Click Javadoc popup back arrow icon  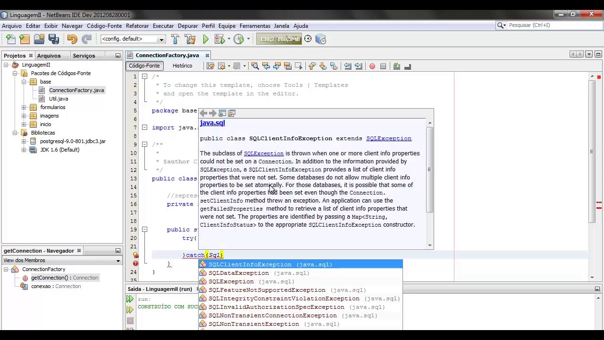[203, 113]
